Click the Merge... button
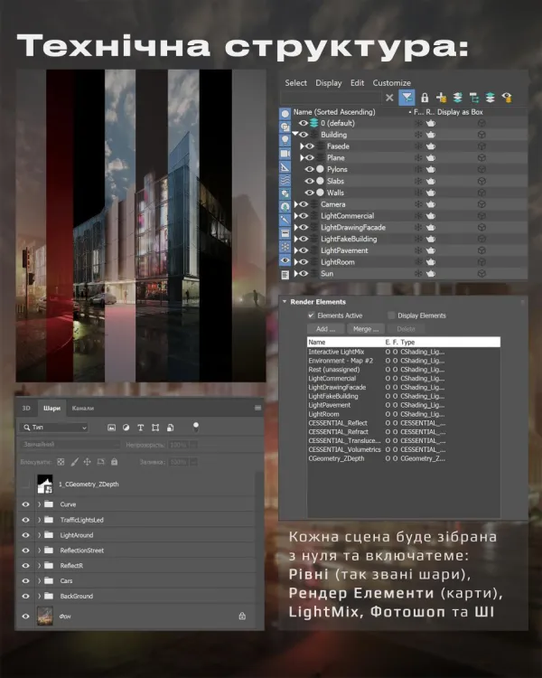 point(366,329)
